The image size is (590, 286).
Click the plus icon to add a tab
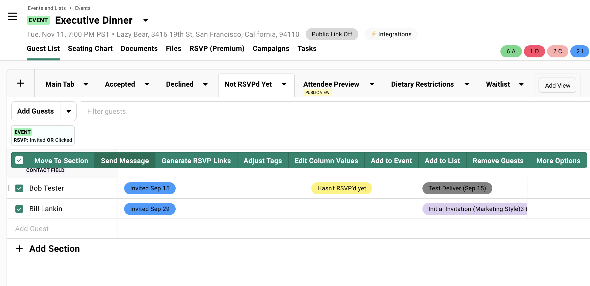tap(21, 83)
